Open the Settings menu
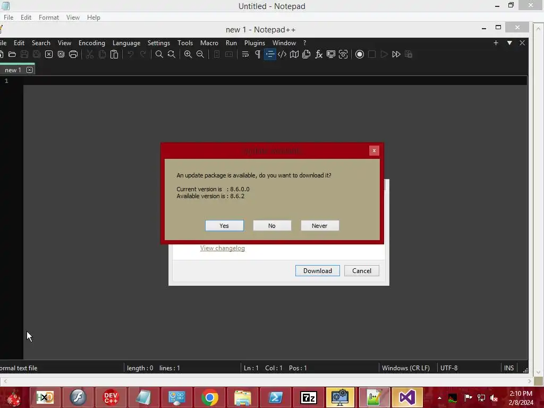The width and height of the screenshot is (544, 408). [158, 43]
